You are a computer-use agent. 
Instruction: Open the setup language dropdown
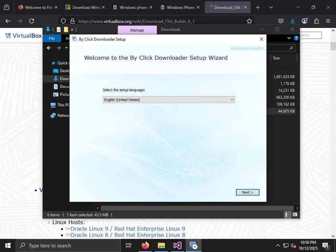tap(169, 100)
